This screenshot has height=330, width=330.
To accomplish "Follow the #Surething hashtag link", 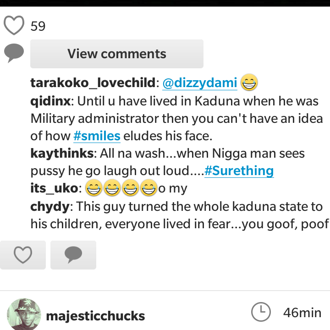I will [x=239, y=170].
